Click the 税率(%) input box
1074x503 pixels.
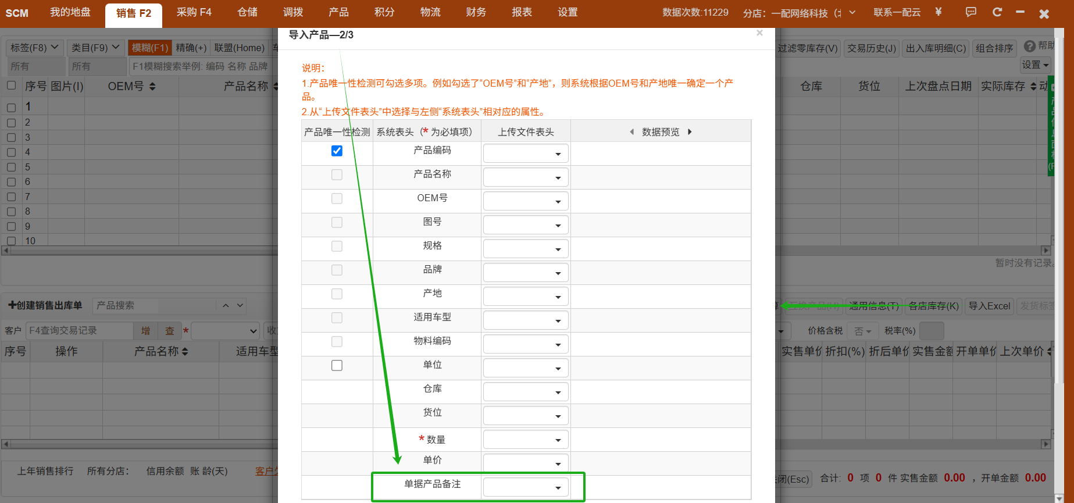click(932, 331)
